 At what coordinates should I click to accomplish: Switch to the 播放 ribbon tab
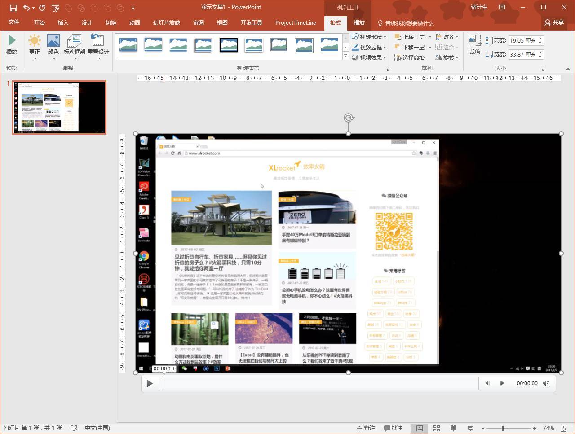(x=359, y=23)
